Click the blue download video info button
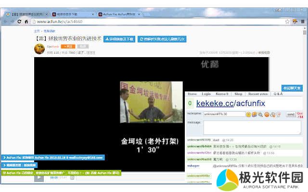308x192 pixels. (119, 39)
